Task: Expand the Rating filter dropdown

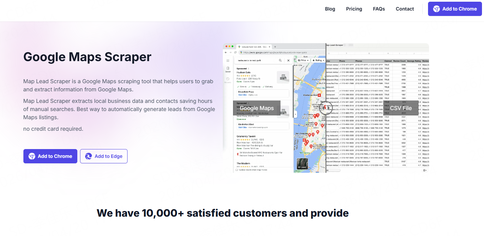Action: coord(318,60)
